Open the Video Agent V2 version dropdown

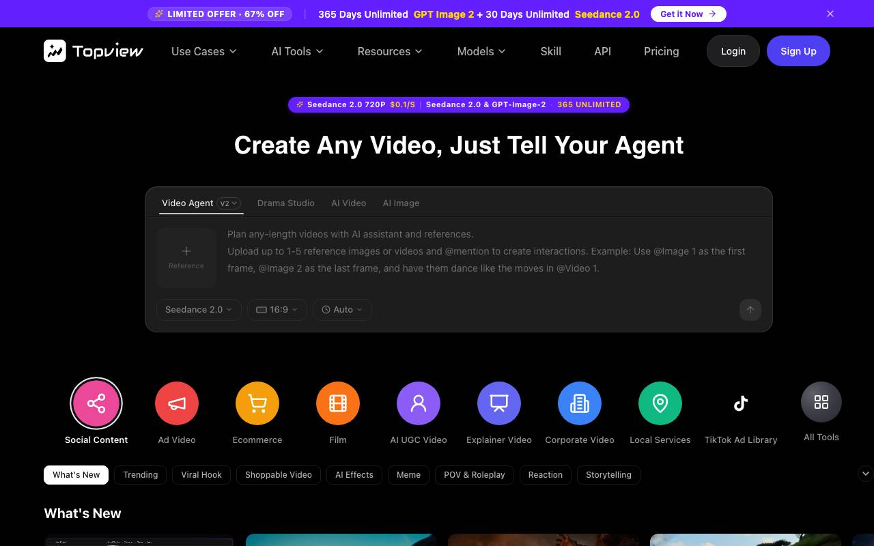click(229, 203)
